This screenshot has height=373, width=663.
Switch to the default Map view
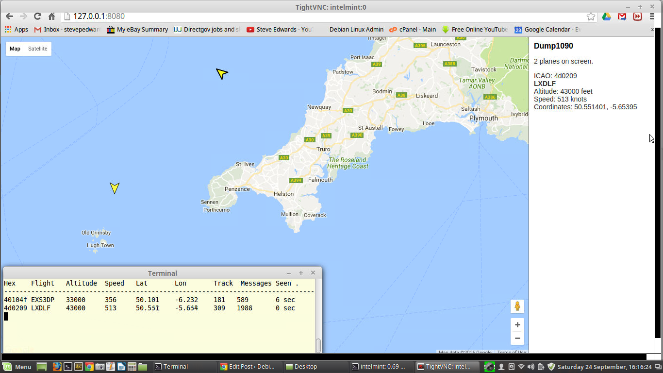(x=15, y=49)
